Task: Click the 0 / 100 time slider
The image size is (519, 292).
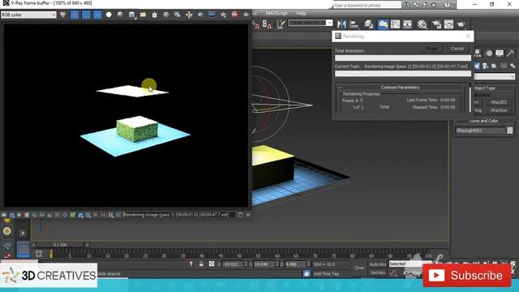Action: click(60, 245)
